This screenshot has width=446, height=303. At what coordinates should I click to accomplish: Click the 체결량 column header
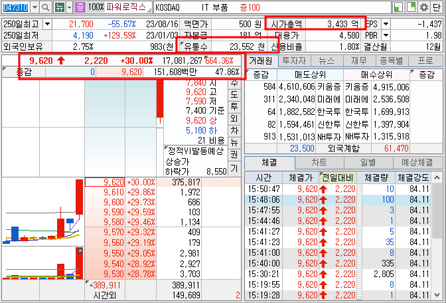(376, 178)
